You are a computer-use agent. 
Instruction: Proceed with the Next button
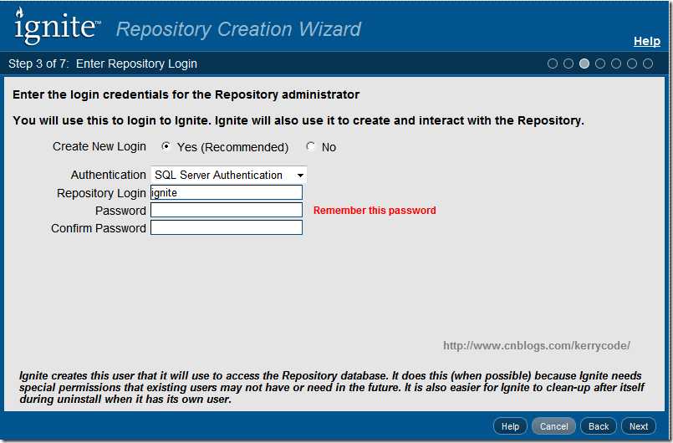tap(638, 426)
